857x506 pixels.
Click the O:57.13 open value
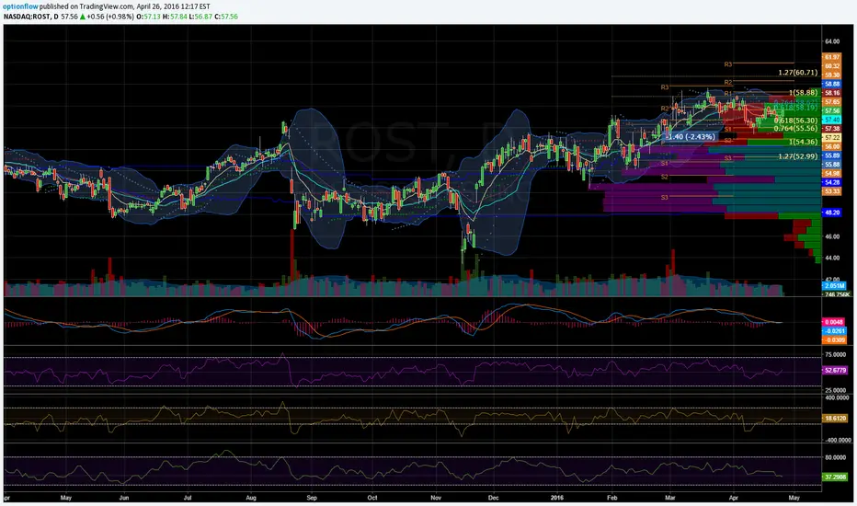tap(149, 17)
